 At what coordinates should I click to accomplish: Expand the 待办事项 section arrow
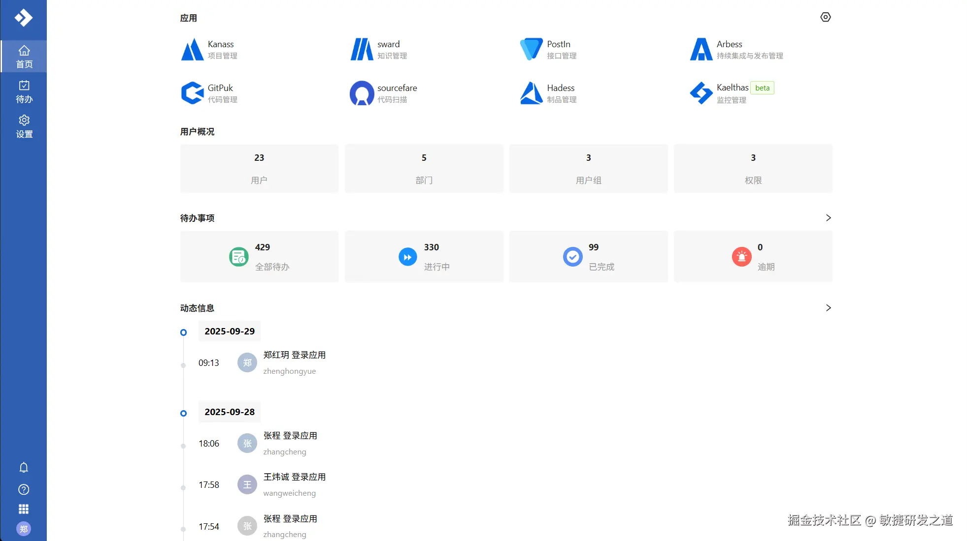828,218
